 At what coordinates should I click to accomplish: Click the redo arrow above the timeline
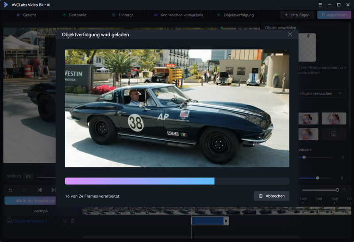point(24,190)
